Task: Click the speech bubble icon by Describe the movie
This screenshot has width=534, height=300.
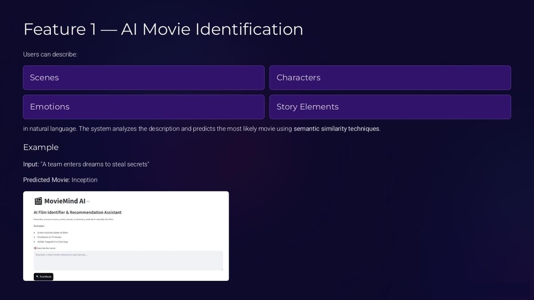Action: point(35,248)
